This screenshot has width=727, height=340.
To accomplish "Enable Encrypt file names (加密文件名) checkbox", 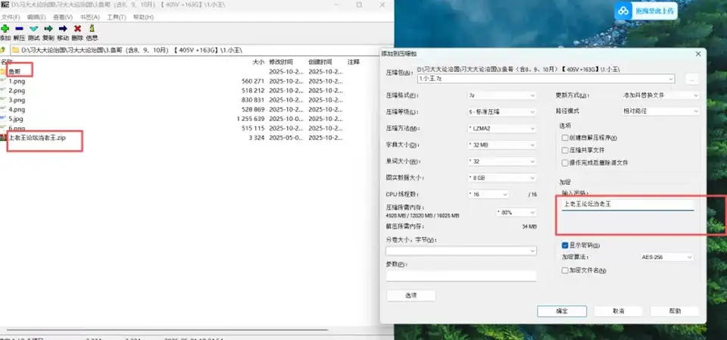I will tap(565, 270).
